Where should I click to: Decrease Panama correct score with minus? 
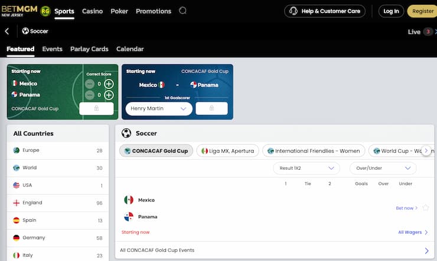click(89, 95)
